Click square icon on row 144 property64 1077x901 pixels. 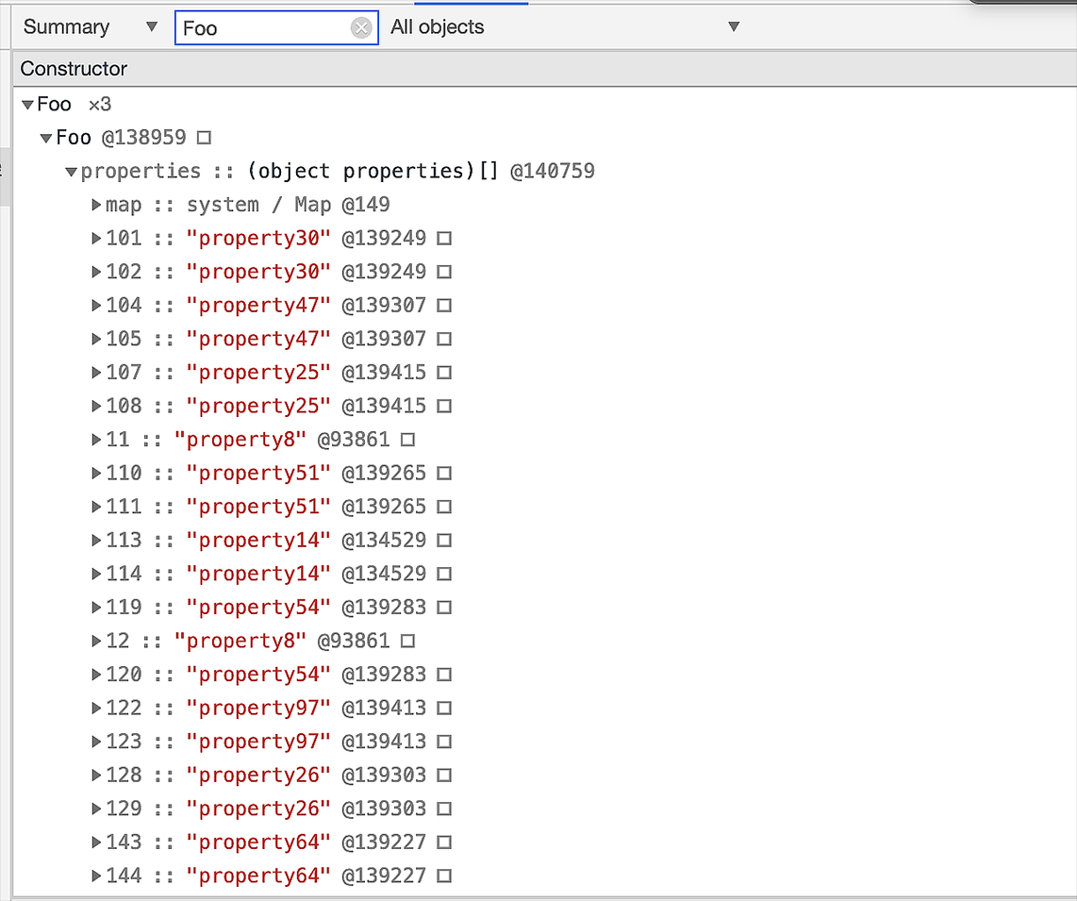(x=444, y=876)
